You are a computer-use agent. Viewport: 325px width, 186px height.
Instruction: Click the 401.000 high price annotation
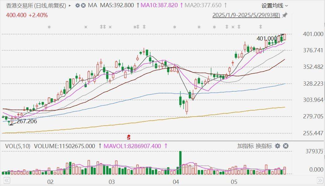tap(267, 38)
